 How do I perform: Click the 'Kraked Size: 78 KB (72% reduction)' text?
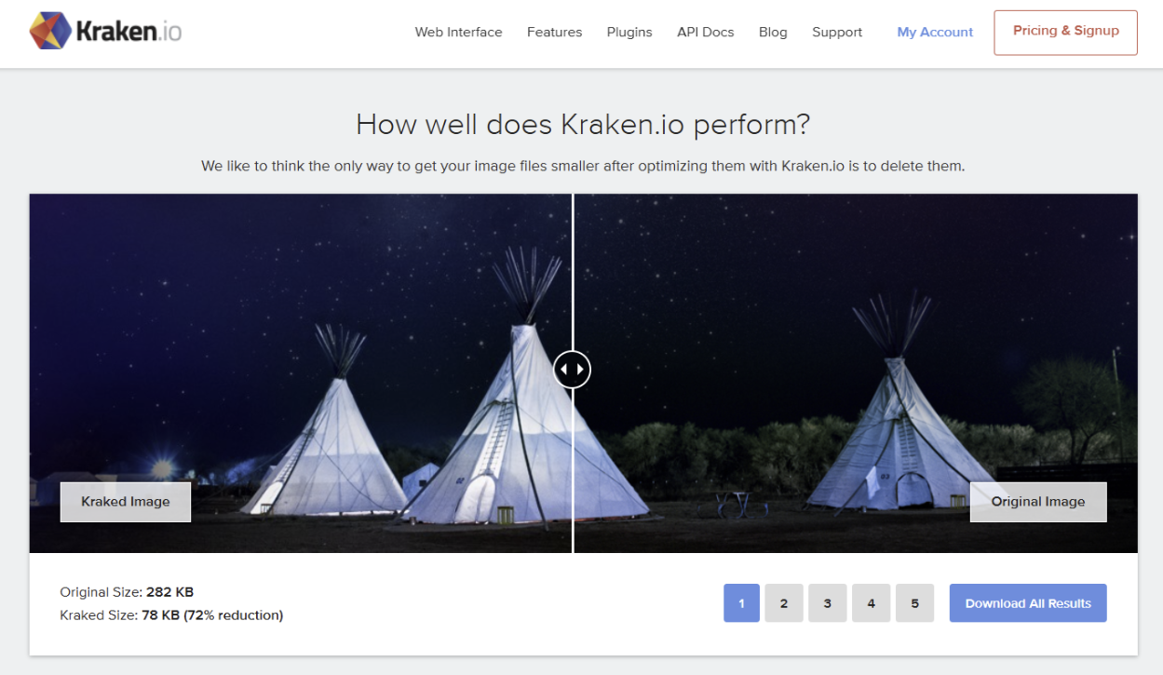(171, 615)
